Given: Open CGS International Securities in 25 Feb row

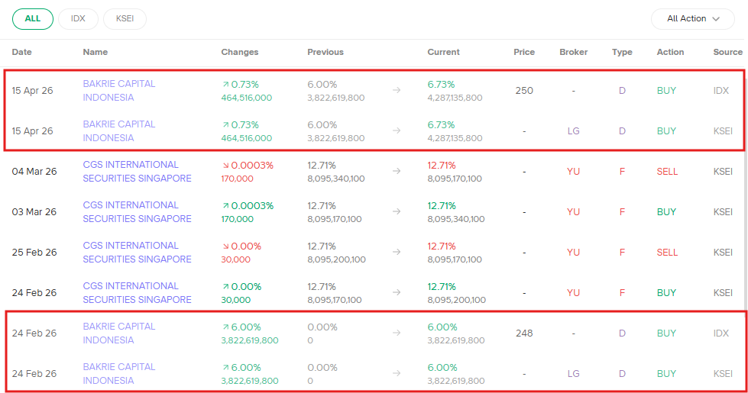Looking at the screenshot, I should (137, 253).
